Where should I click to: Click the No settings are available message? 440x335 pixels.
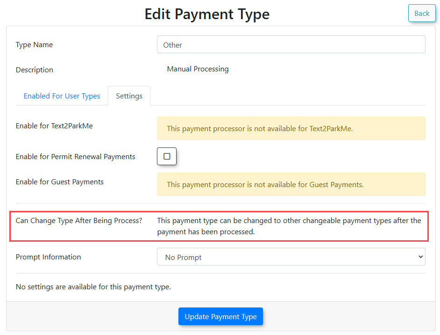click(x=93, y=287)
